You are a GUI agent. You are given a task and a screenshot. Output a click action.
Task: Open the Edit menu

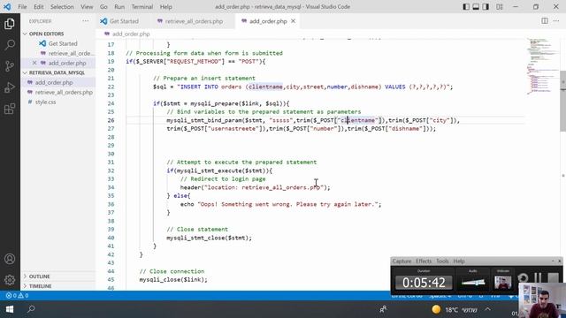pyautogui.click(x=39, y=6)
